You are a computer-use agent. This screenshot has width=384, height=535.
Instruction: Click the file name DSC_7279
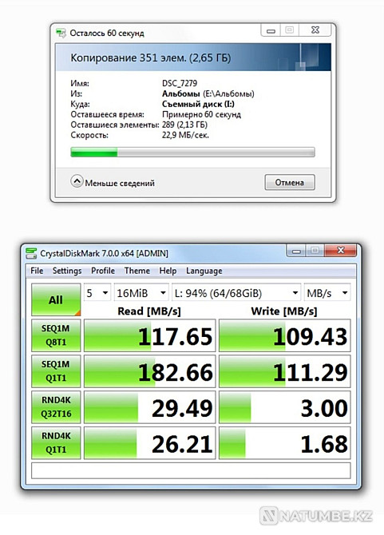click(x=180, y=83)
